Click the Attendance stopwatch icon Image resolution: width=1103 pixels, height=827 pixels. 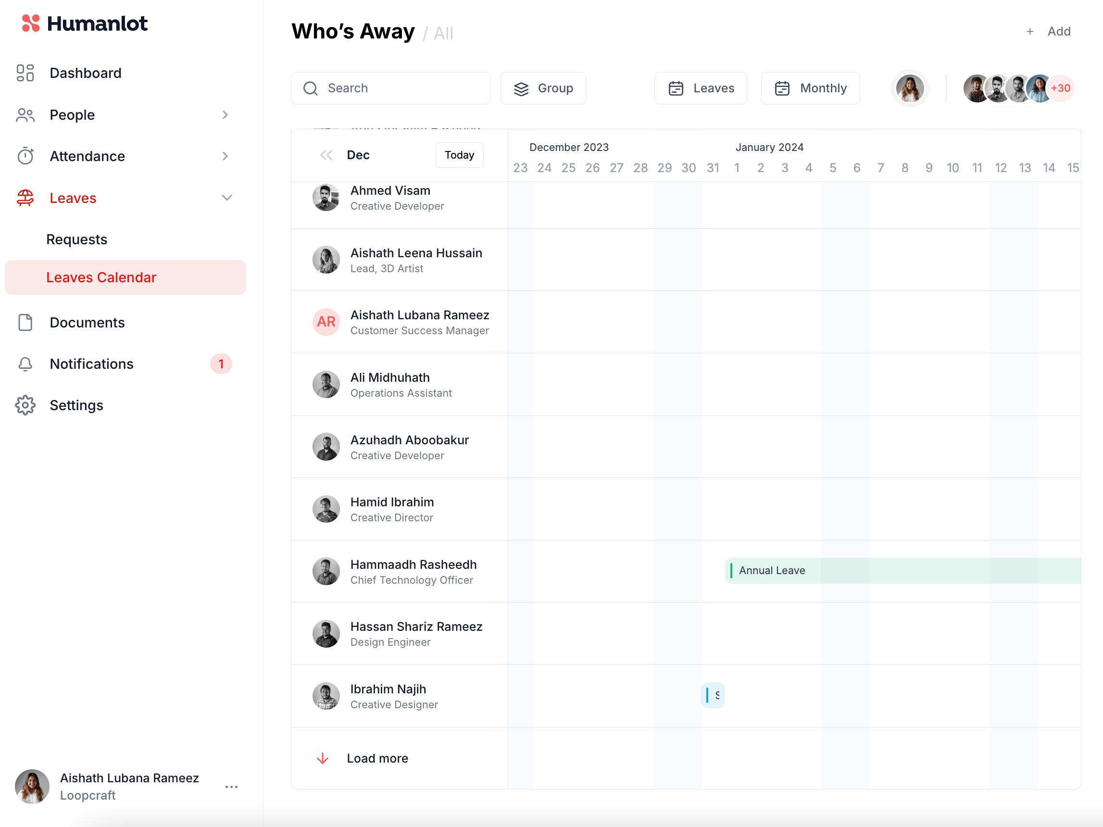[25, 156]
